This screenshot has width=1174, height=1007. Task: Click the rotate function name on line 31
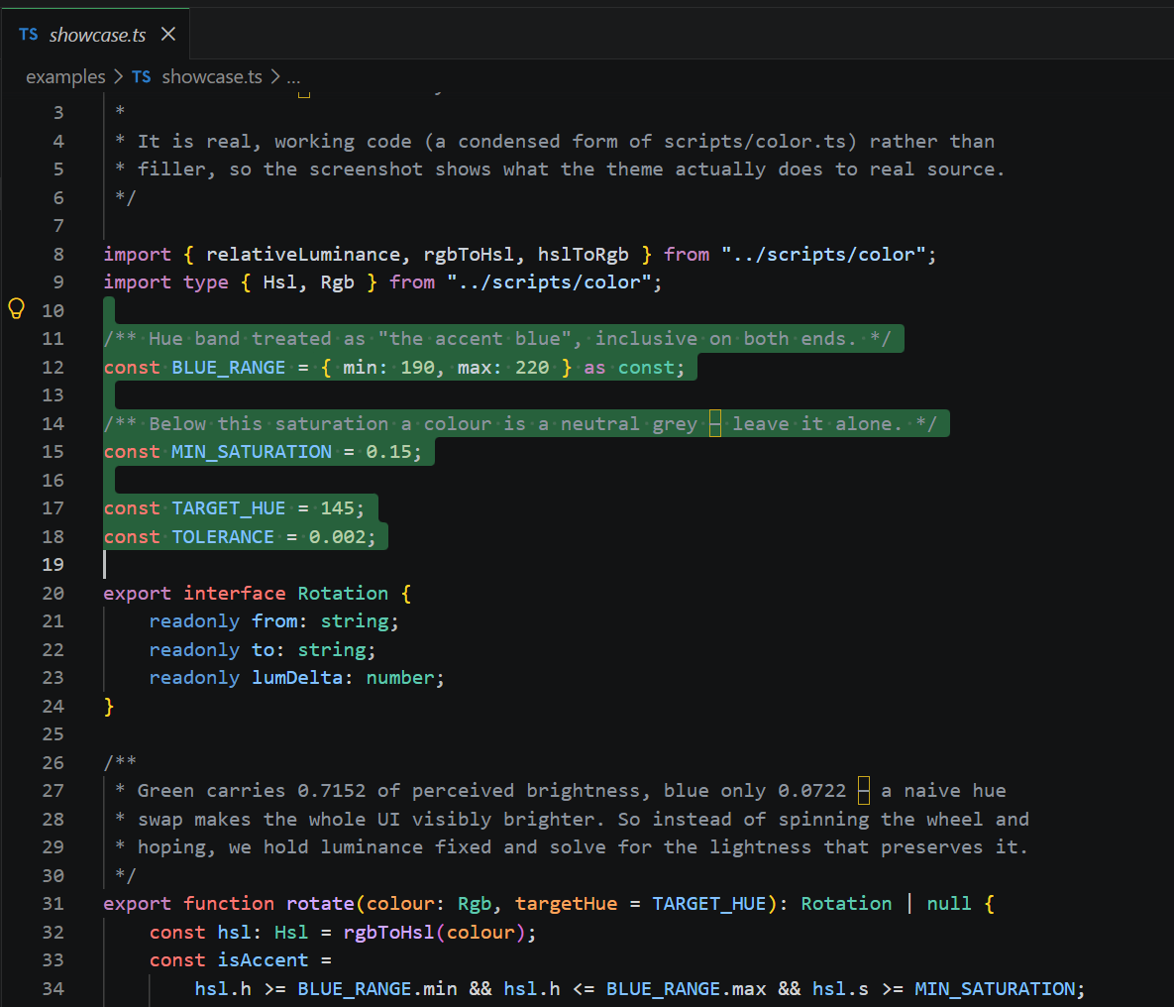click(x=320, y=904)
